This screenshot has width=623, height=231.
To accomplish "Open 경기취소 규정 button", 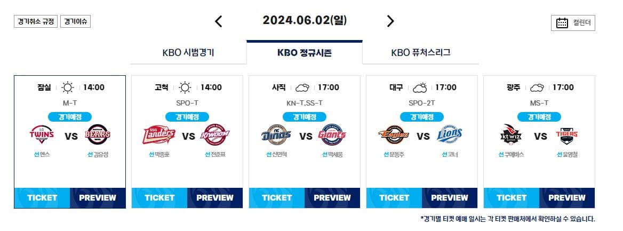I will [x=36, y=21].
